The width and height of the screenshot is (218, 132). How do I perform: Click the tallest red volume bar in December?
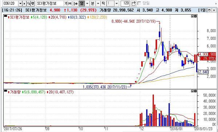153,110
